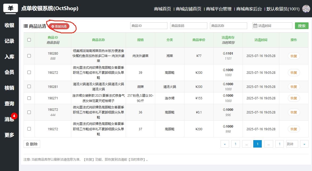
Task: Click the ¥155 price cell
Action: click(x=199, y=98)
